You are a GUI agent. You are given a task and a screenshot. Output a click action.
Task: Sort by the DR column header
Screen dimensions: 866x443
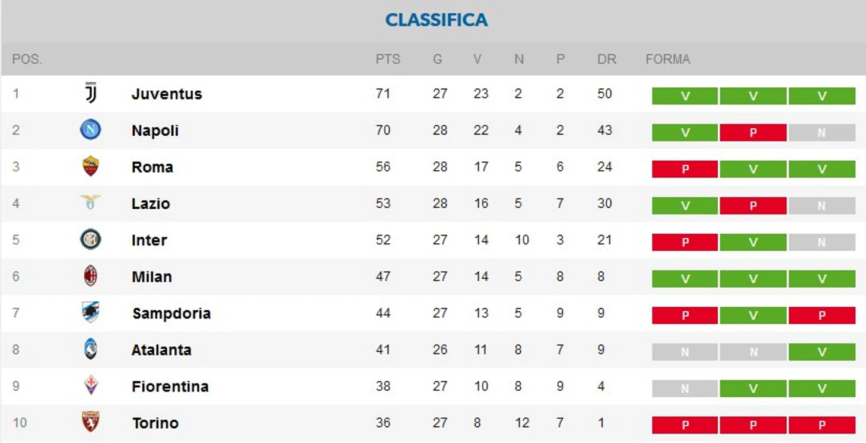click(x=607, y=59)
